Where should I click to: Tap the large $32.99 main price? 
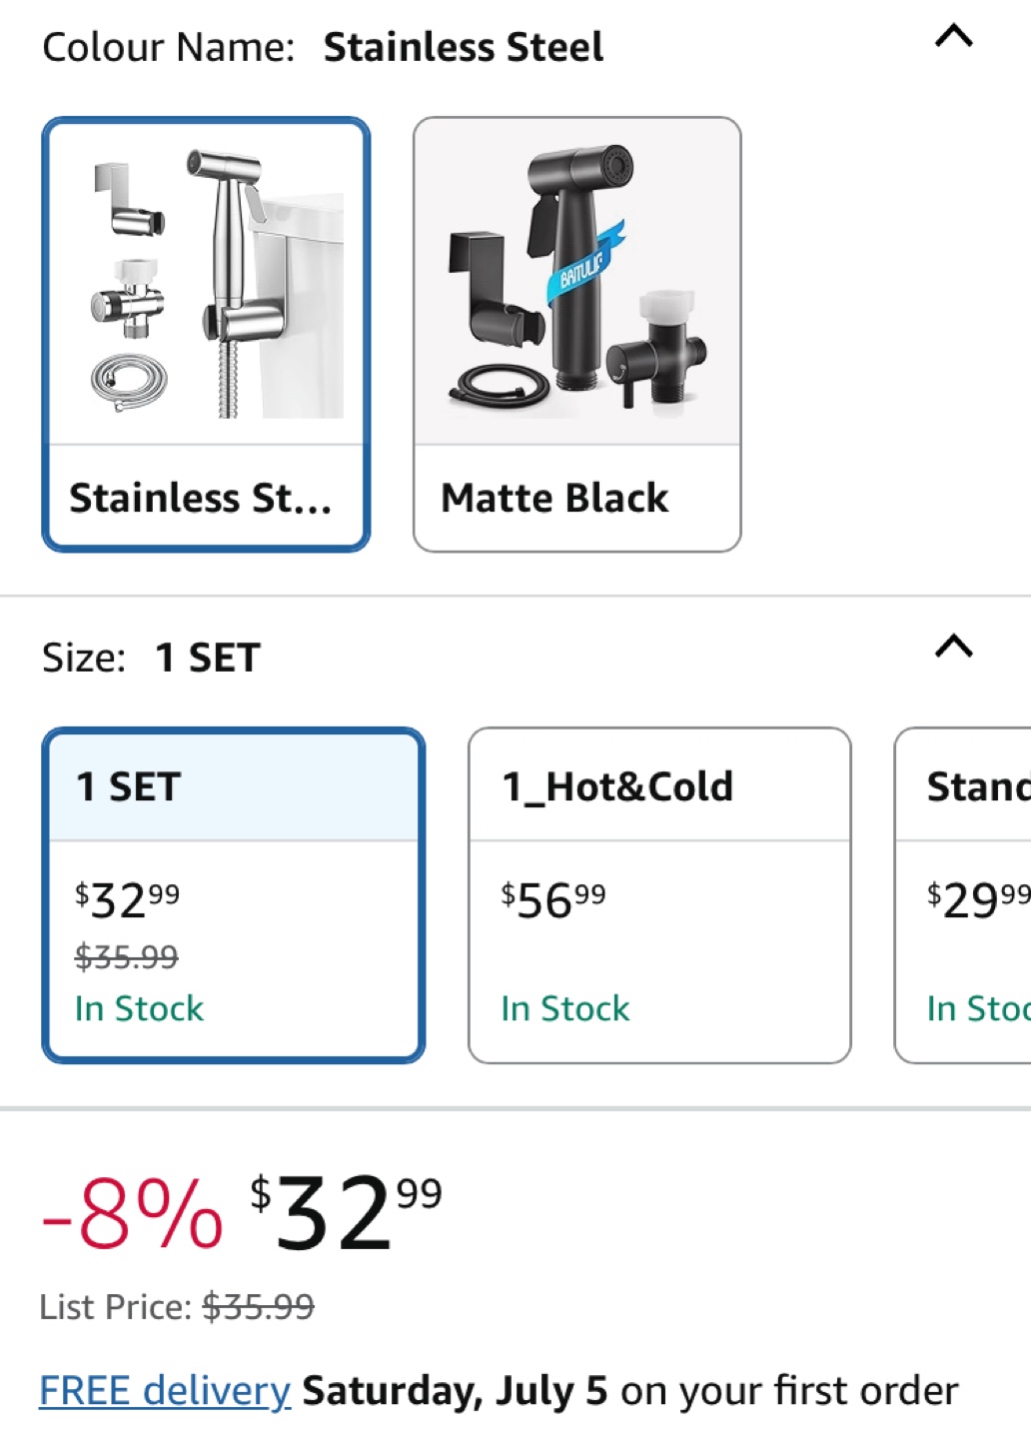coord(346,1211)
